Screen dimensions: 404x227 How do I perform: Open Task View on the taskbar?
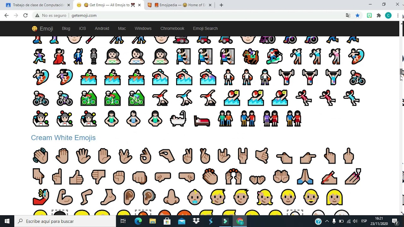[123, 221]
